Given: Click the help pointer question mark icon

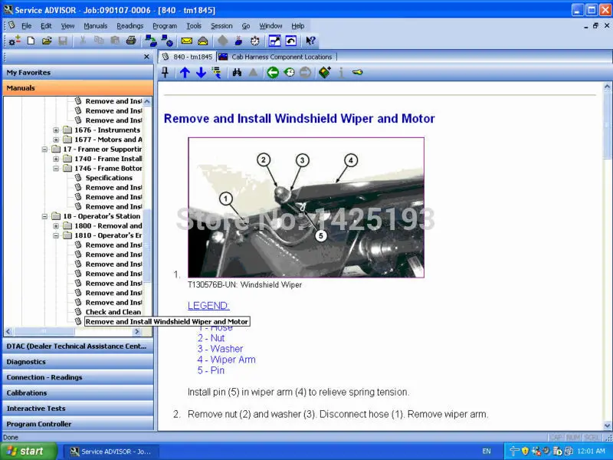Looking at the screenshot, I should pos(310,41).
